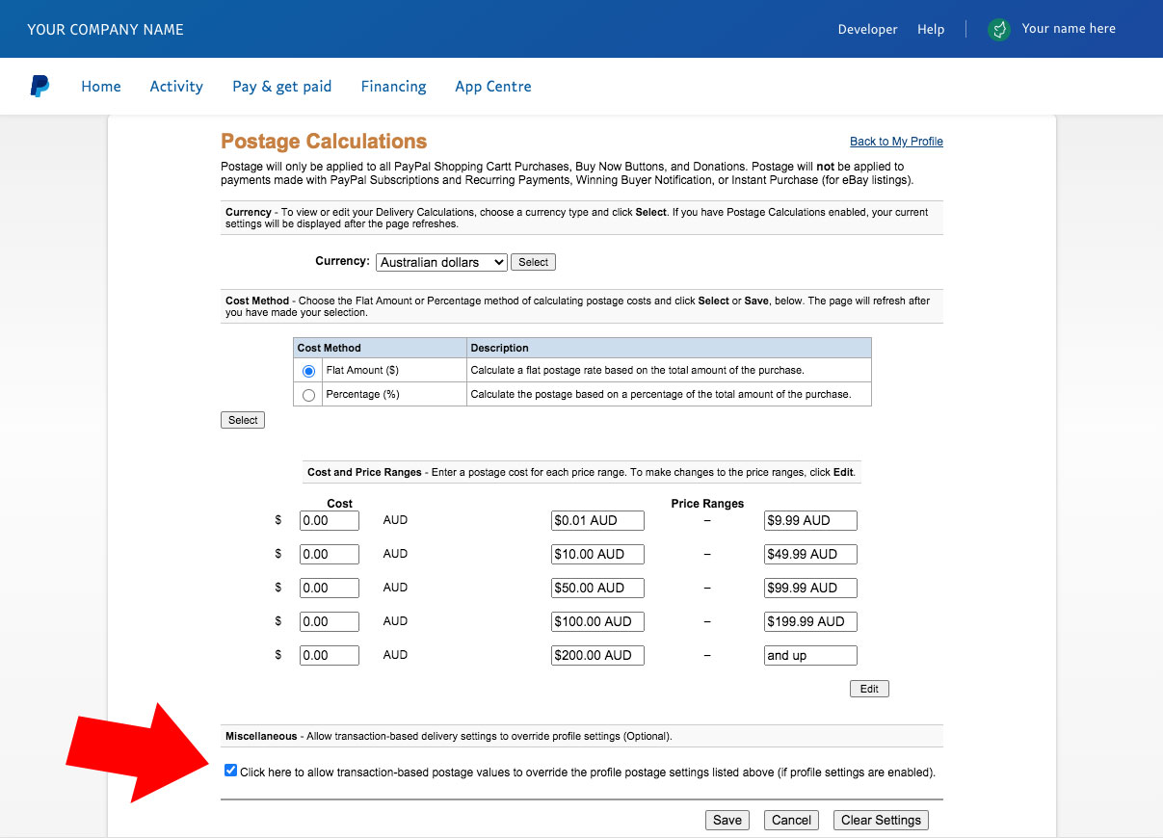Focus cost field for $200.00 and up range
This screenshot has height=838, width=1163.
330,655
